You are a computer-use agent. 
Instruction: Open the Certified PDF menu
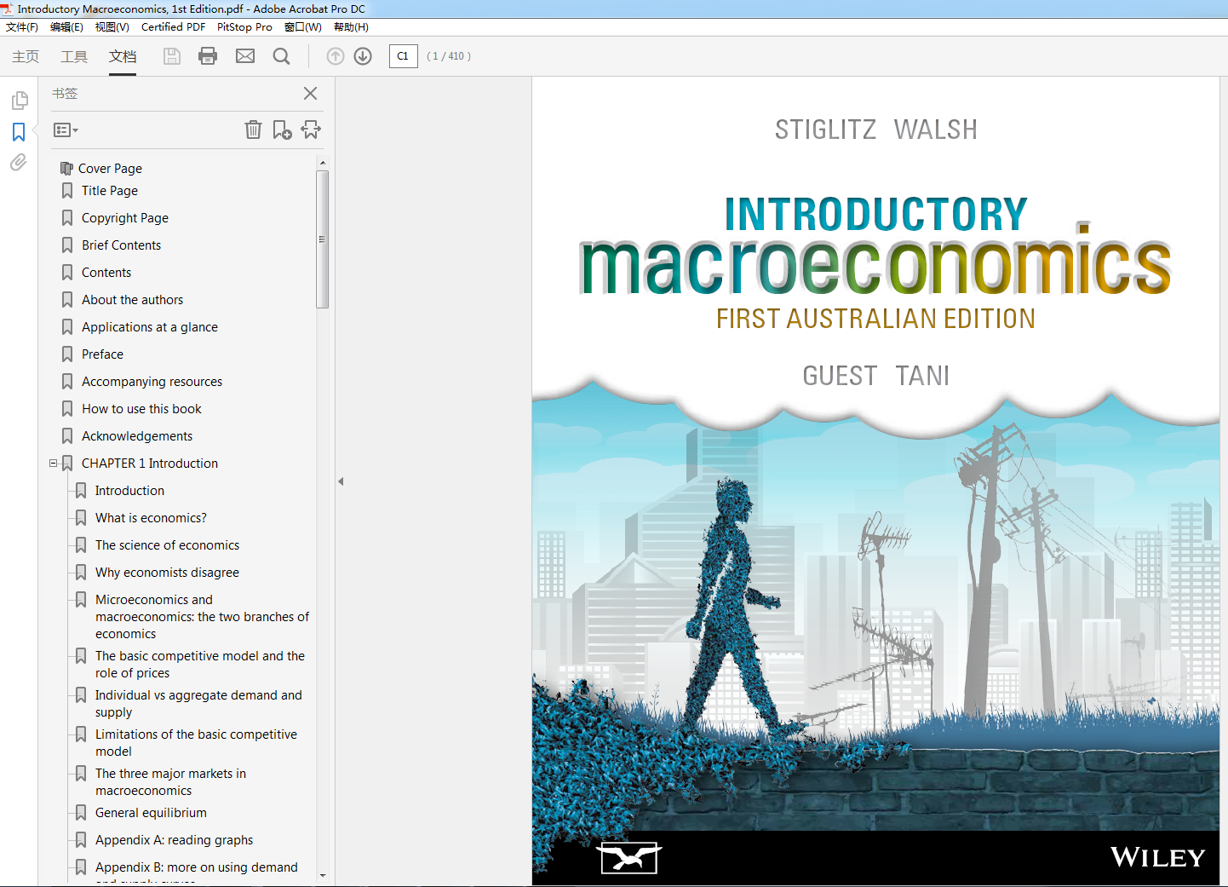[173, 26]
